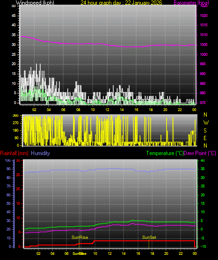Click wind direction axis value 180

(x=15, y=131)
